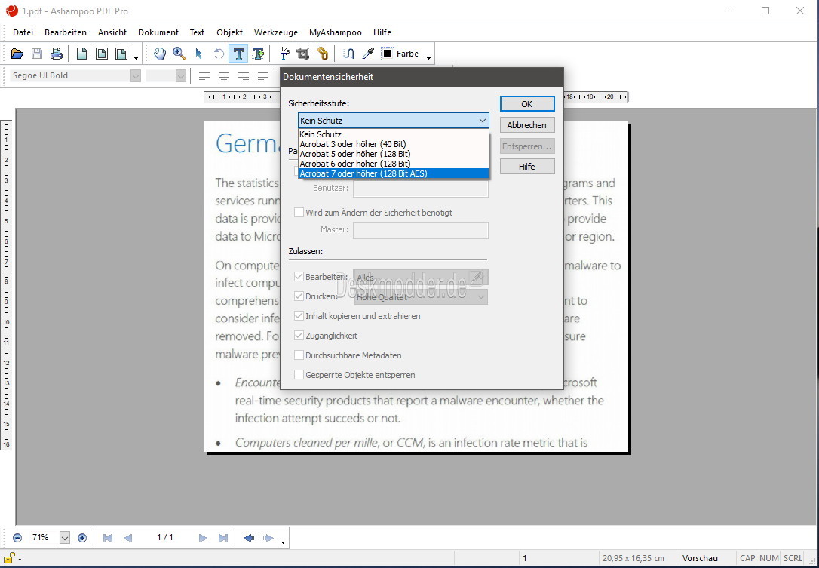819x568 pixels.
Task: Open file with folder icon
Action: (17, 54)
